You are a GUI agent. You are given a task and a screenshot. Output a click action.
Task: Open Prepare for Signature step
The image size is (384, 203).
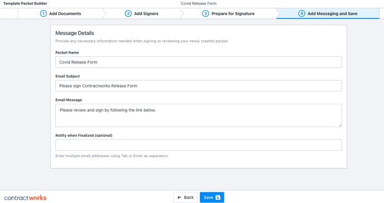pyautogui.click(x=228, y=14)
